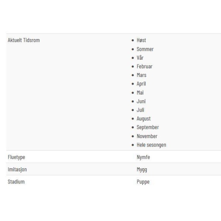The image size is (221, 221).
Task: Click the Mai list item
Action: [x=140, y=93]
